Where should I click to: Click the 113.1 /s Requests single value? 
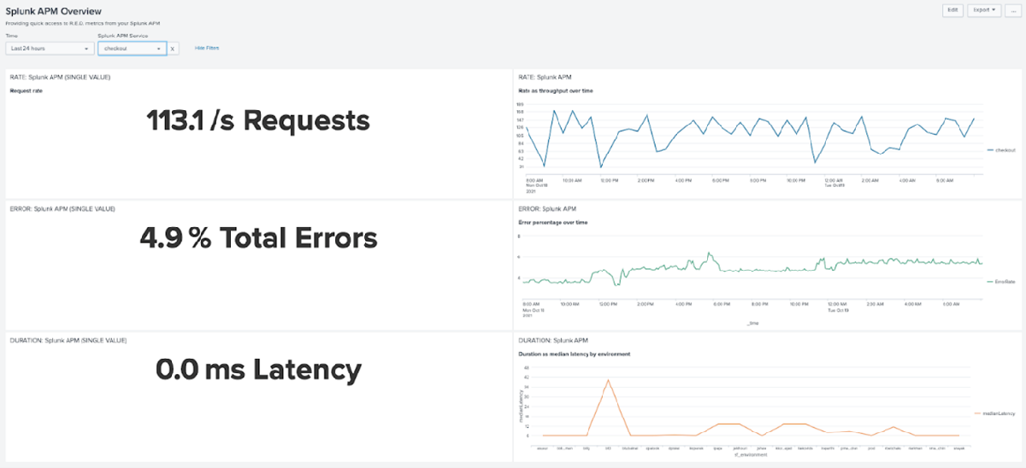point(258,120)
